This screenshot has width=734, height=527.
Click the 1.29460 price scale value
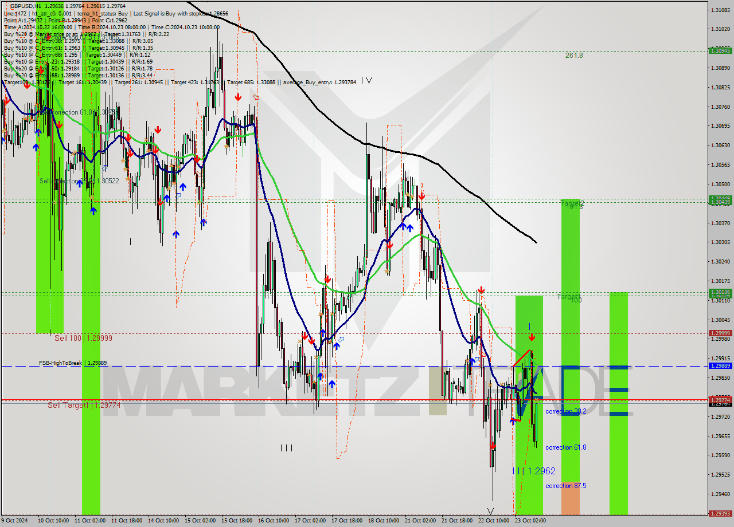point(720,494)
